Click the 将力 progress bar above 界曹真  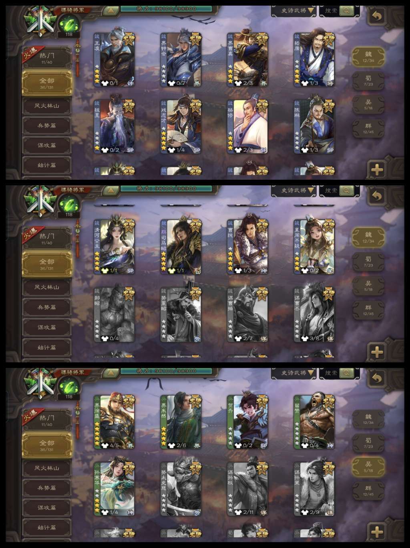(166, 8)
